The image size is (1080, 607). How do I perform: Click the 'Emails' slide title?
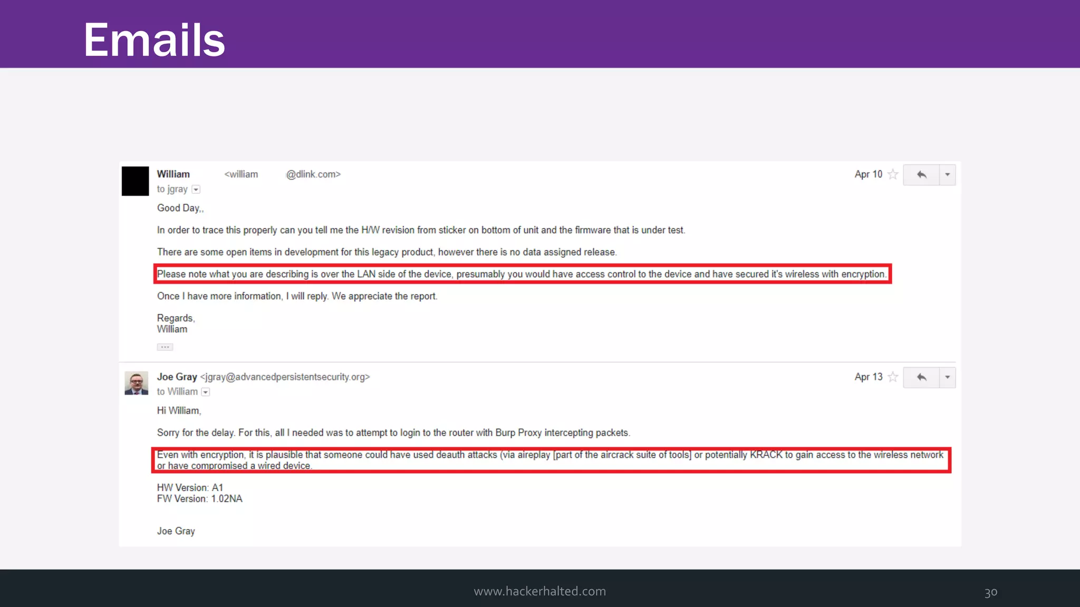tap(155, 40)
